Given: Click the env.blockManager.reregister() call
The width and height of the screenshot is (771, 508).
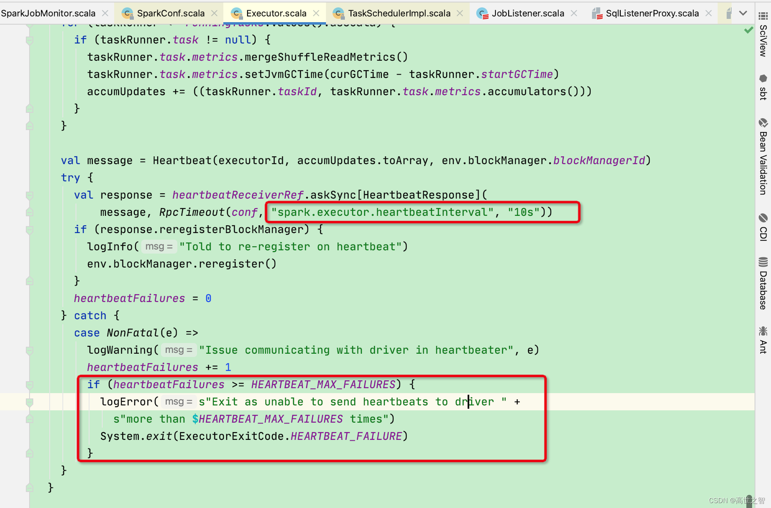Looking at the screenshot, I should pyautogui.click(x=182, y=264).
